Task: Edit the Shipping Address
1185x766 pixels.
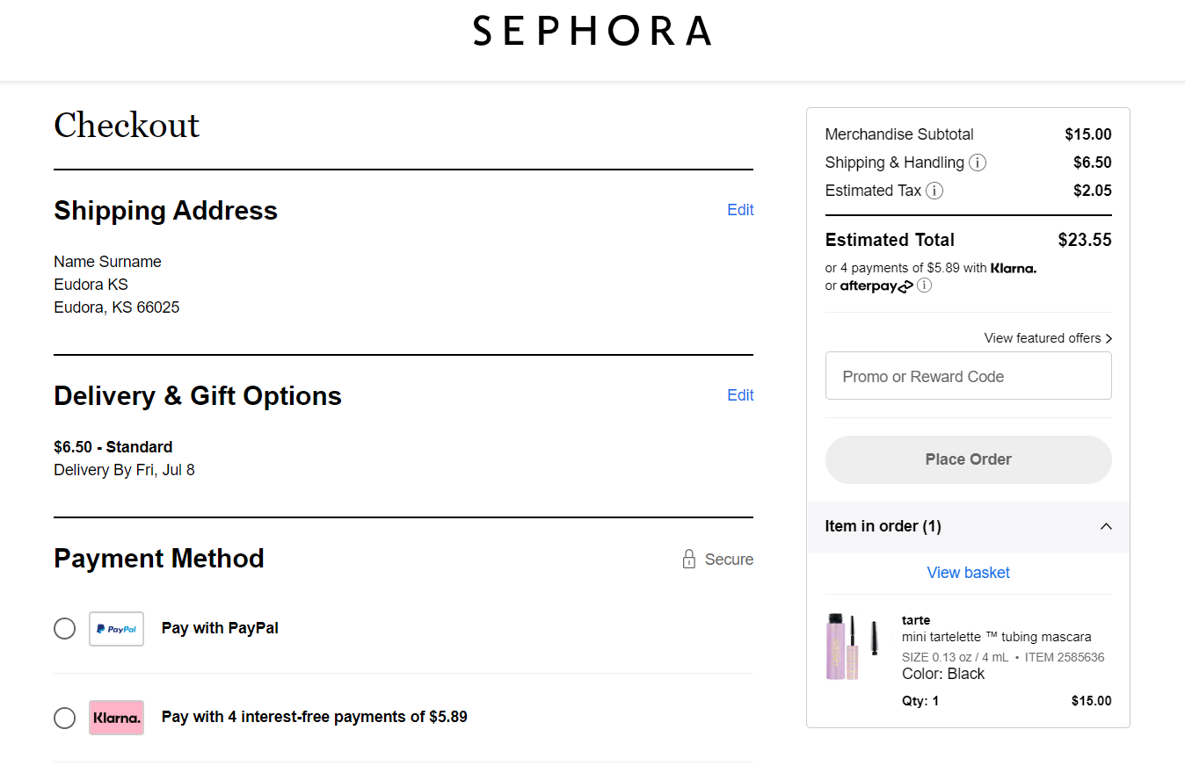Action: (x=740, y=210)
